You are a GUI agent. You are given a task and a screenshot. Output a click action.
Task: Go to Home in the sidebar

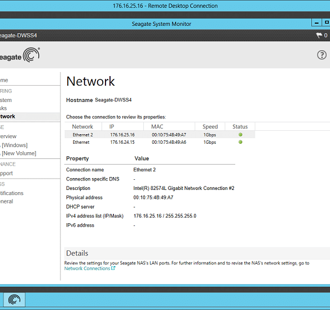point(4,80)
